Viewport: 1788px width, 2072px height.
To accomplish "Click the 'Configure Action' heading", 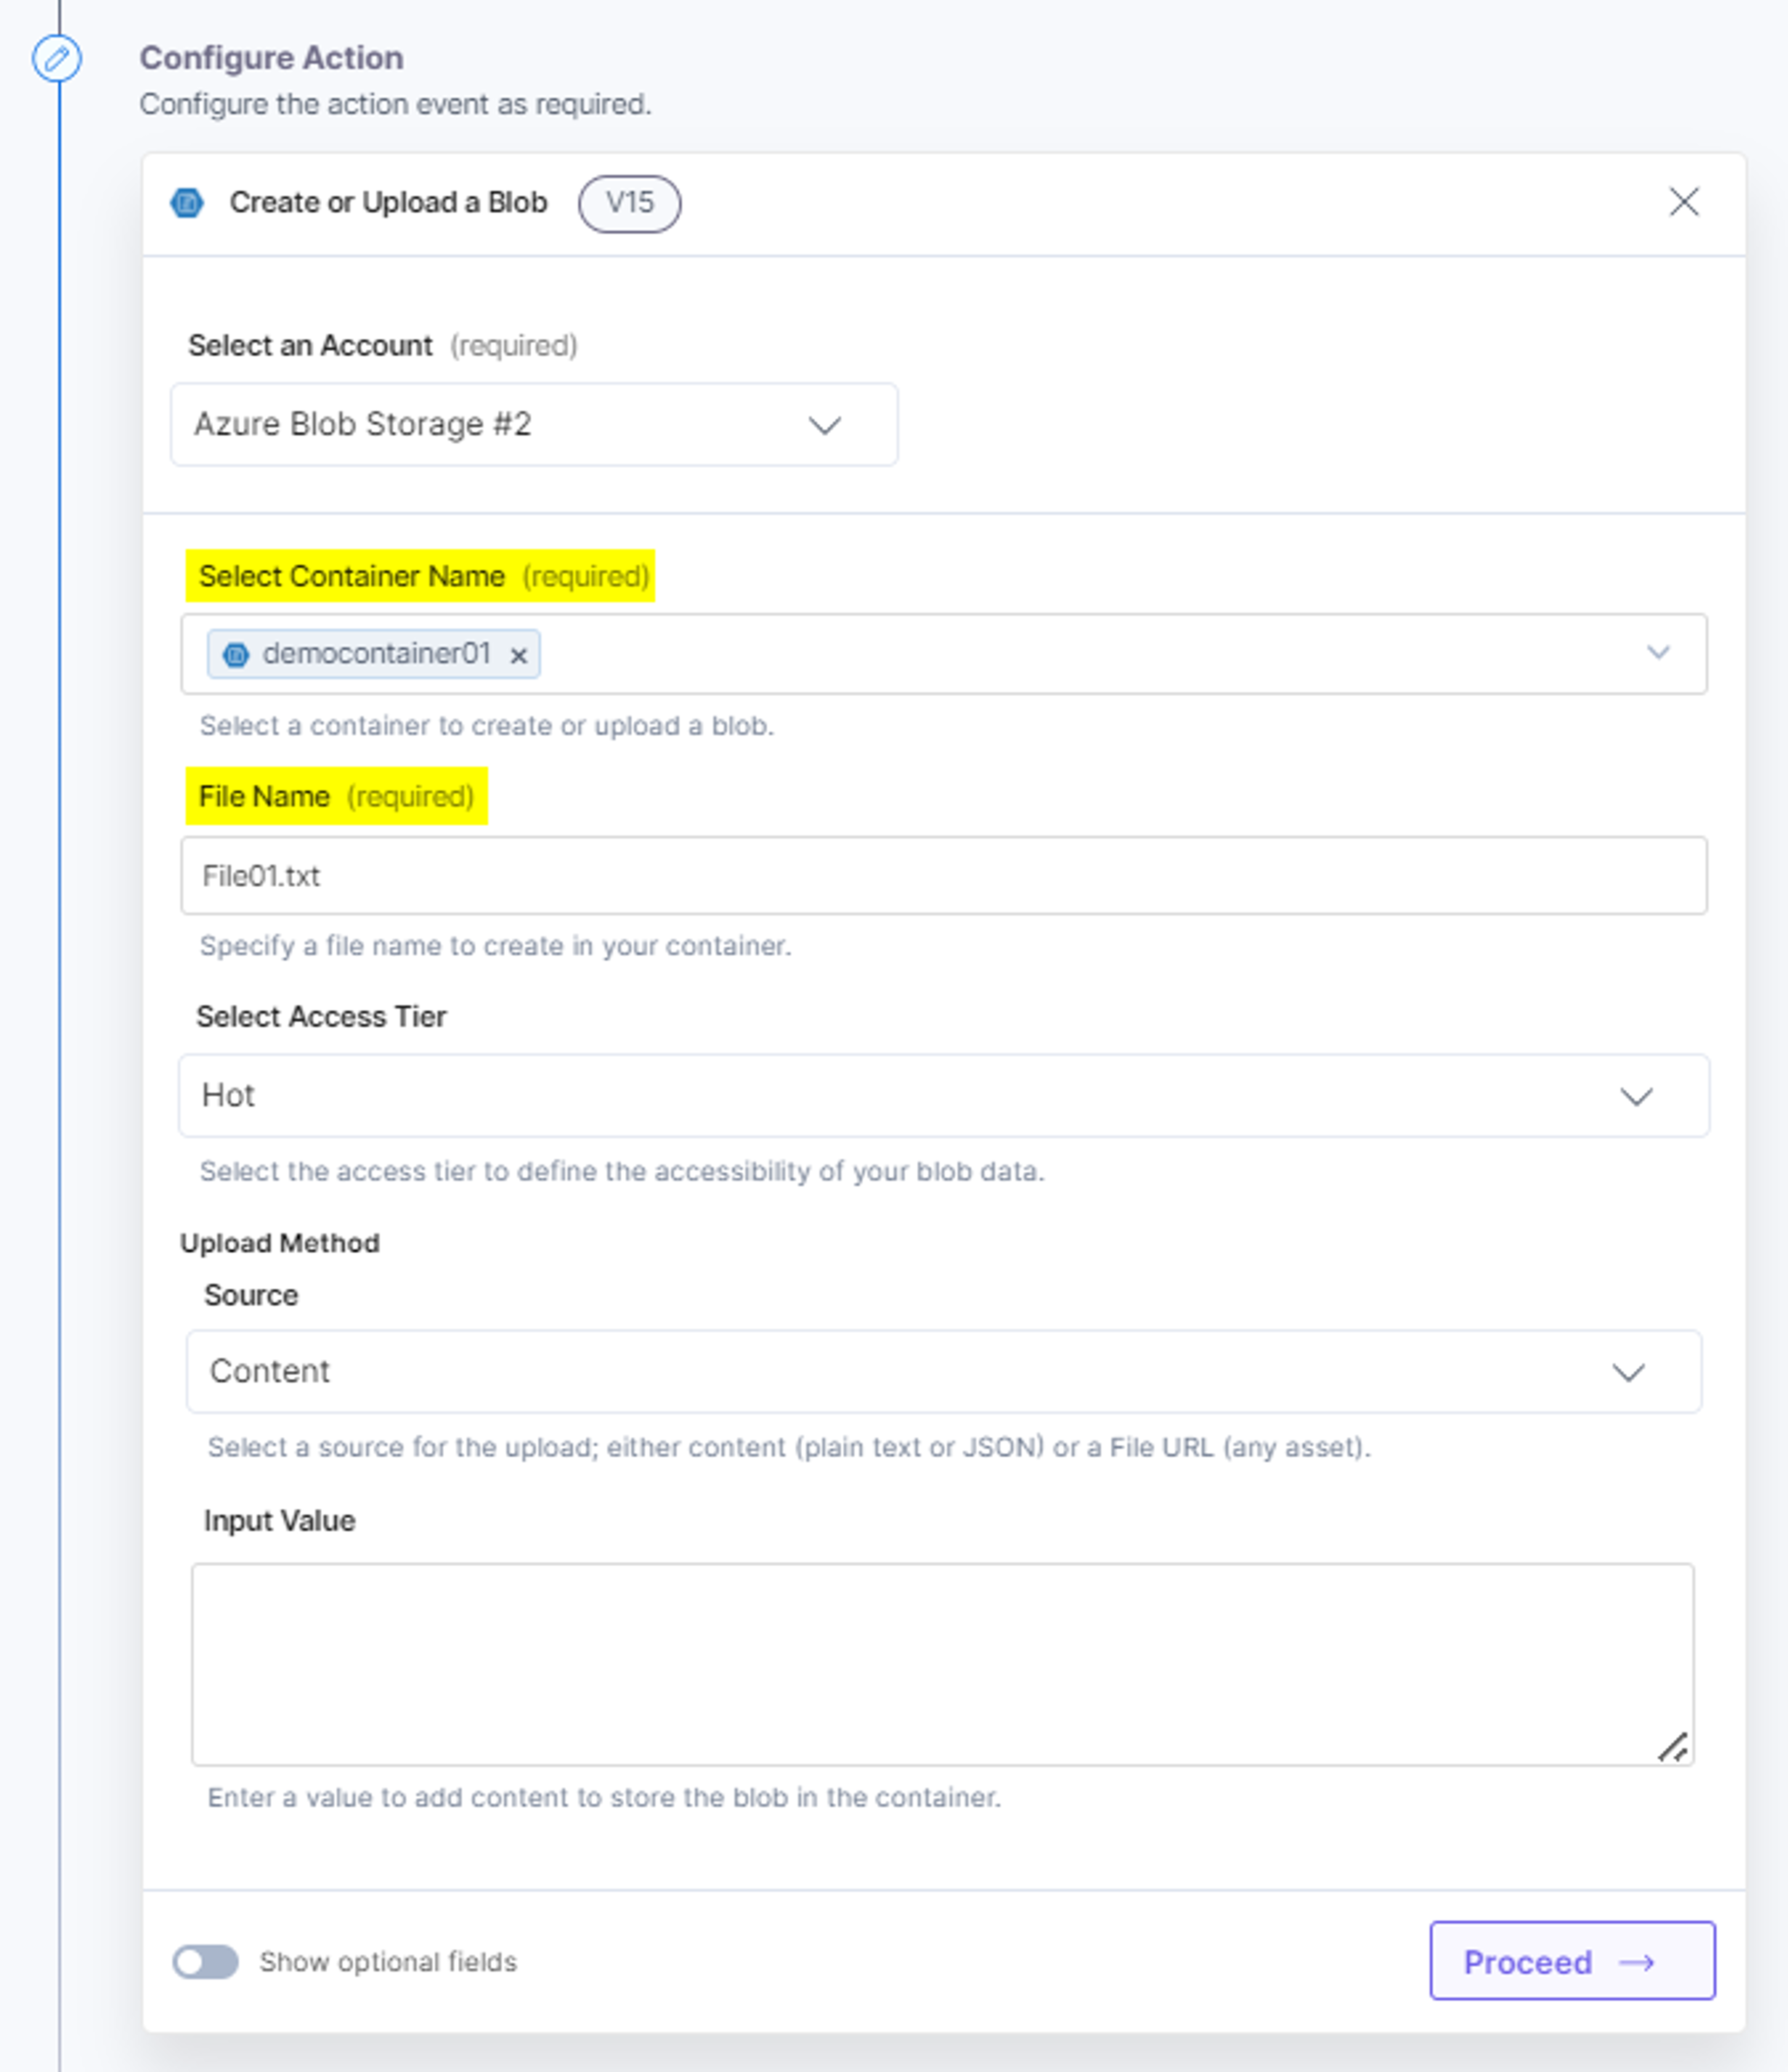I will tap(271, 58).
